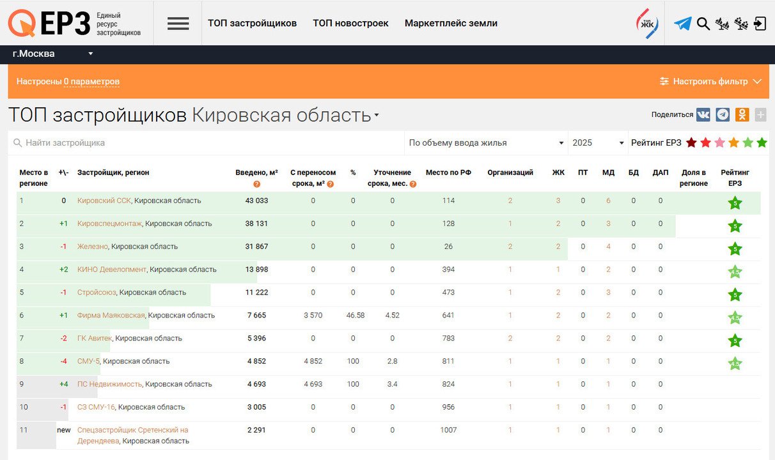Click the gray plus share icon
775x460 pixels.
[760, 115]
